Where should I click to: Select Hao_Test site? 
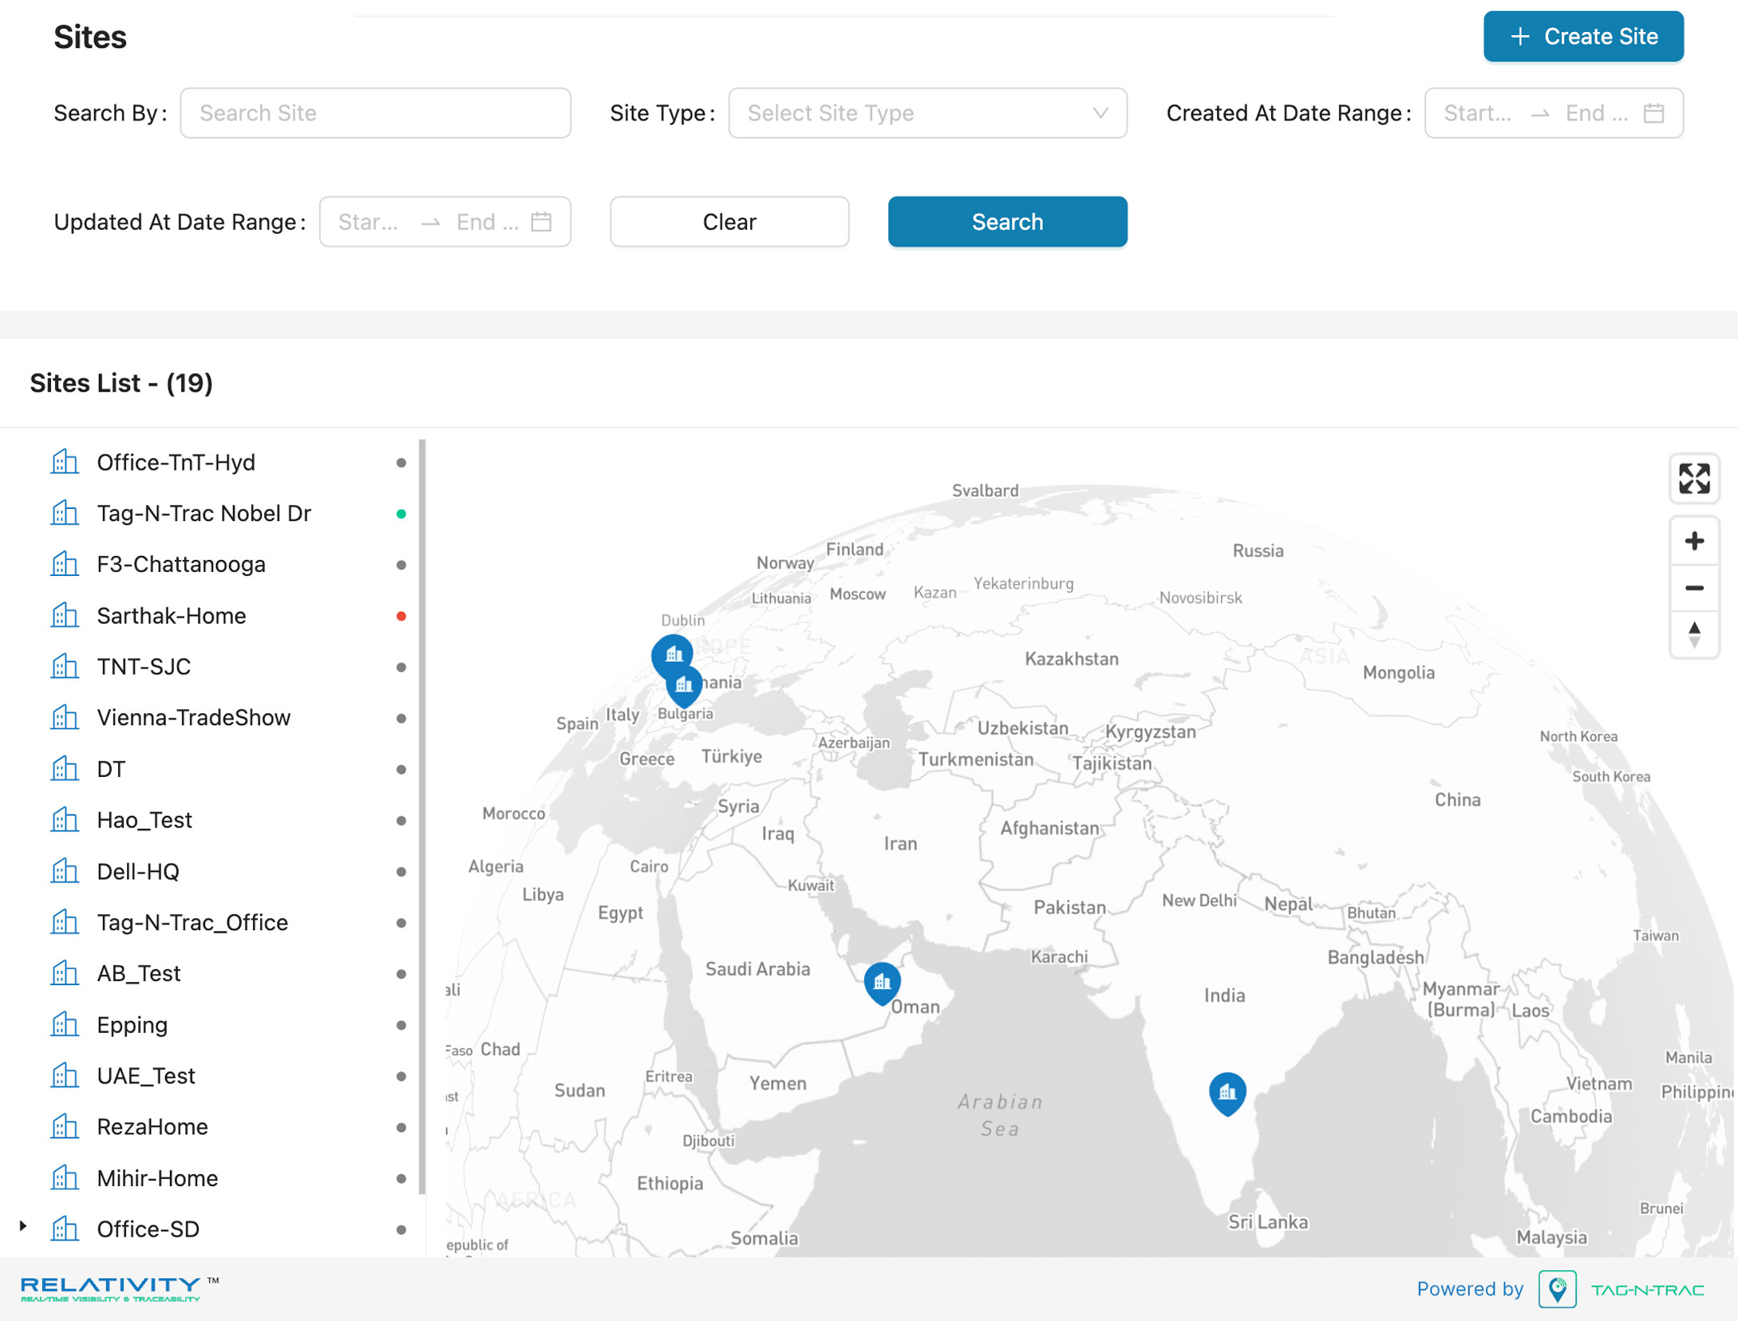pyautogui.click(x=144, y=820)
